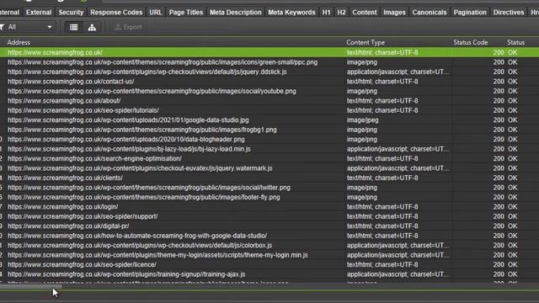Open the External tab

(39, 13)
